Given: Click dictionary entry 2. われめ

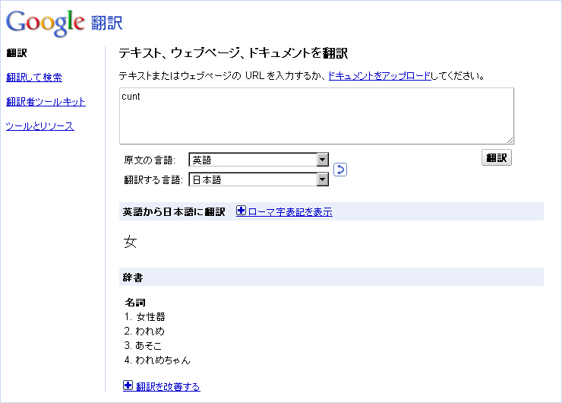Looking at the screenshot, I should pyautogui.click(x=144, y=332).
